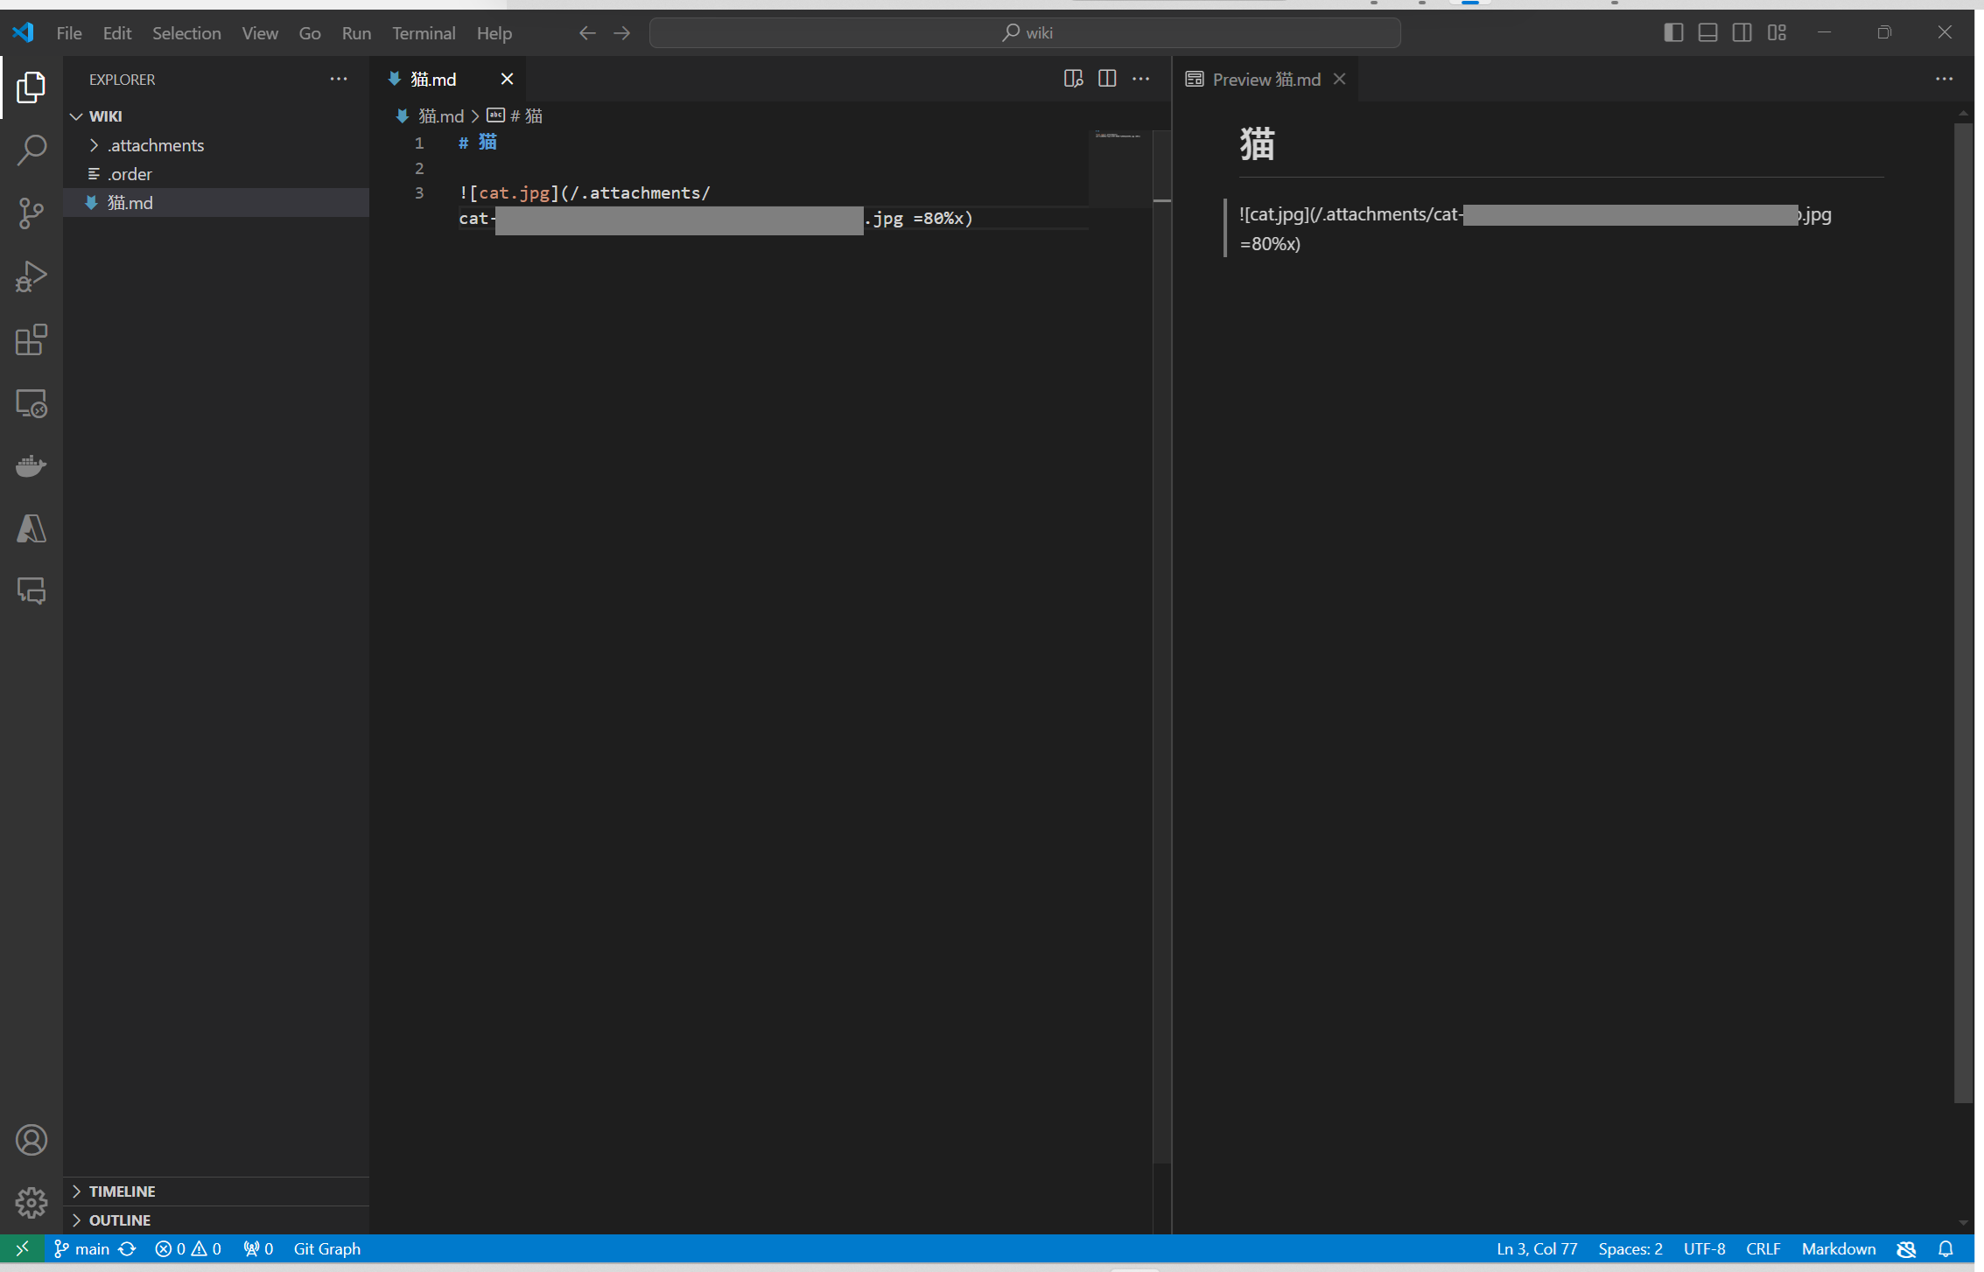Open the notifications bell icon

pos(1945,1248)
